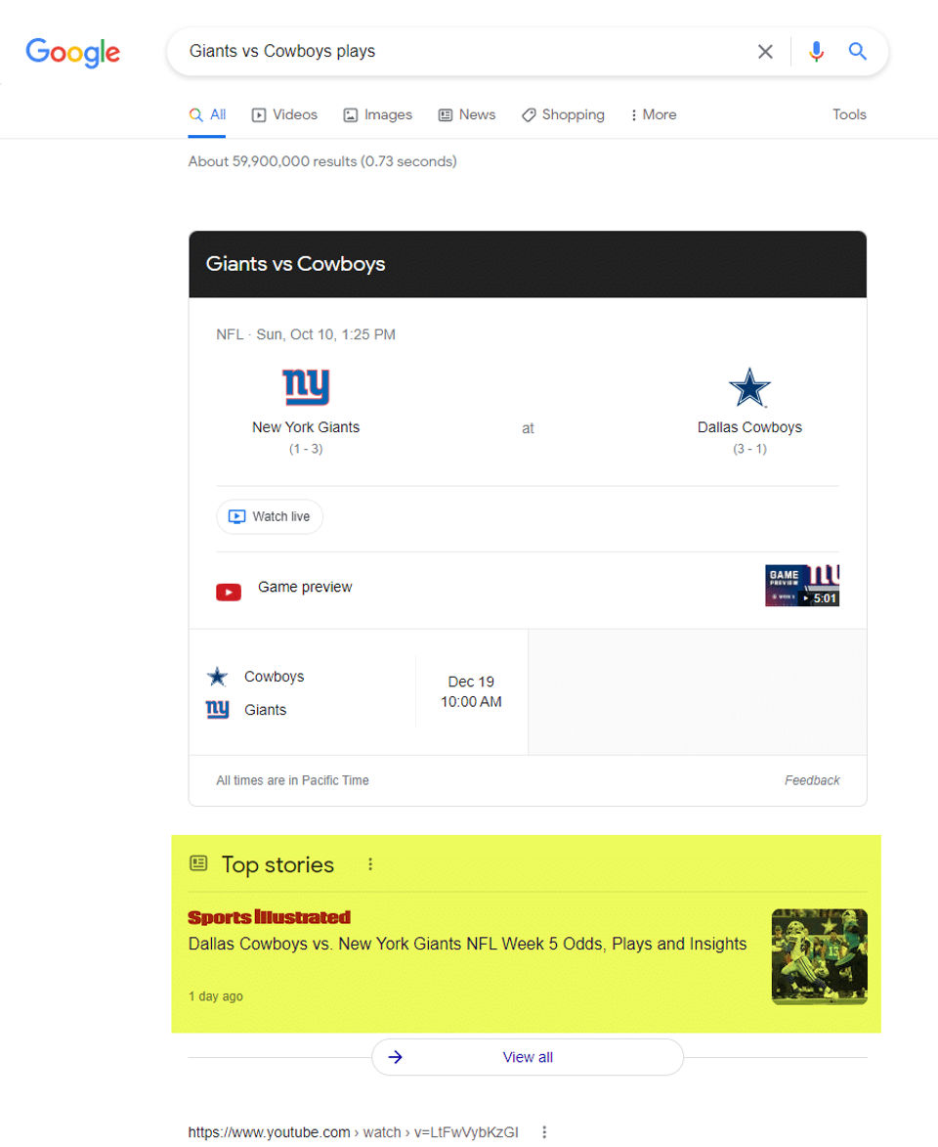
Task: Click the View all stories button
Action: point(527,1057)
